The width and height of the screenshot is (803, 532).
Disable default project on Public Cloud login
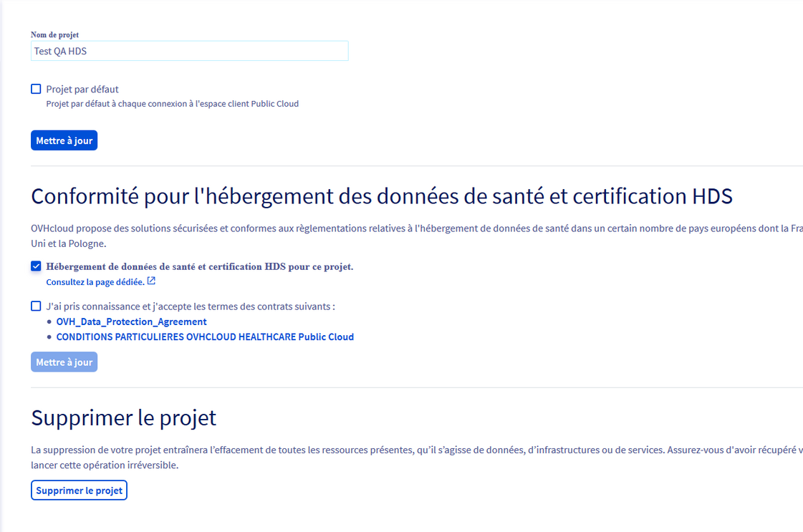point(36,89)
